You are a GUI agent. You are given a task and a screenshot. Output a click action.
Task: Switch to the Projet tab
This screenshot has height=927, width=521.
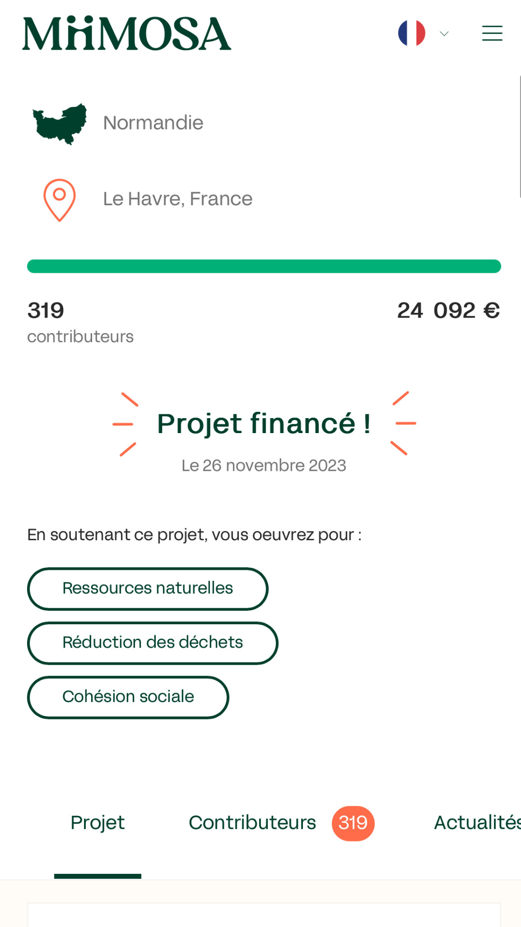(x=97, y=823)
